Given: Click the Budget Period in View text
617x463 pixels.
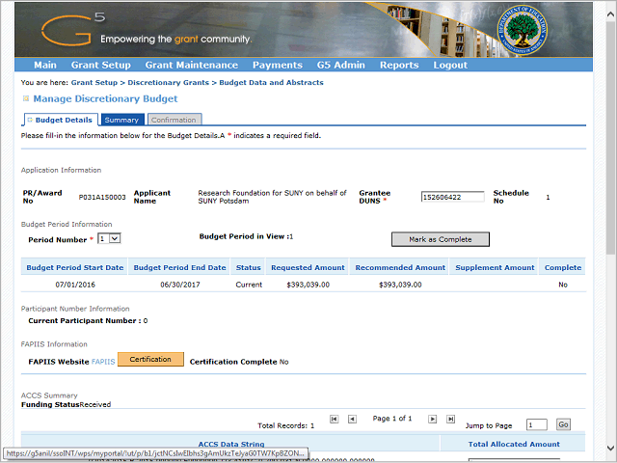Looking at the screenshot, I should 246,236.
